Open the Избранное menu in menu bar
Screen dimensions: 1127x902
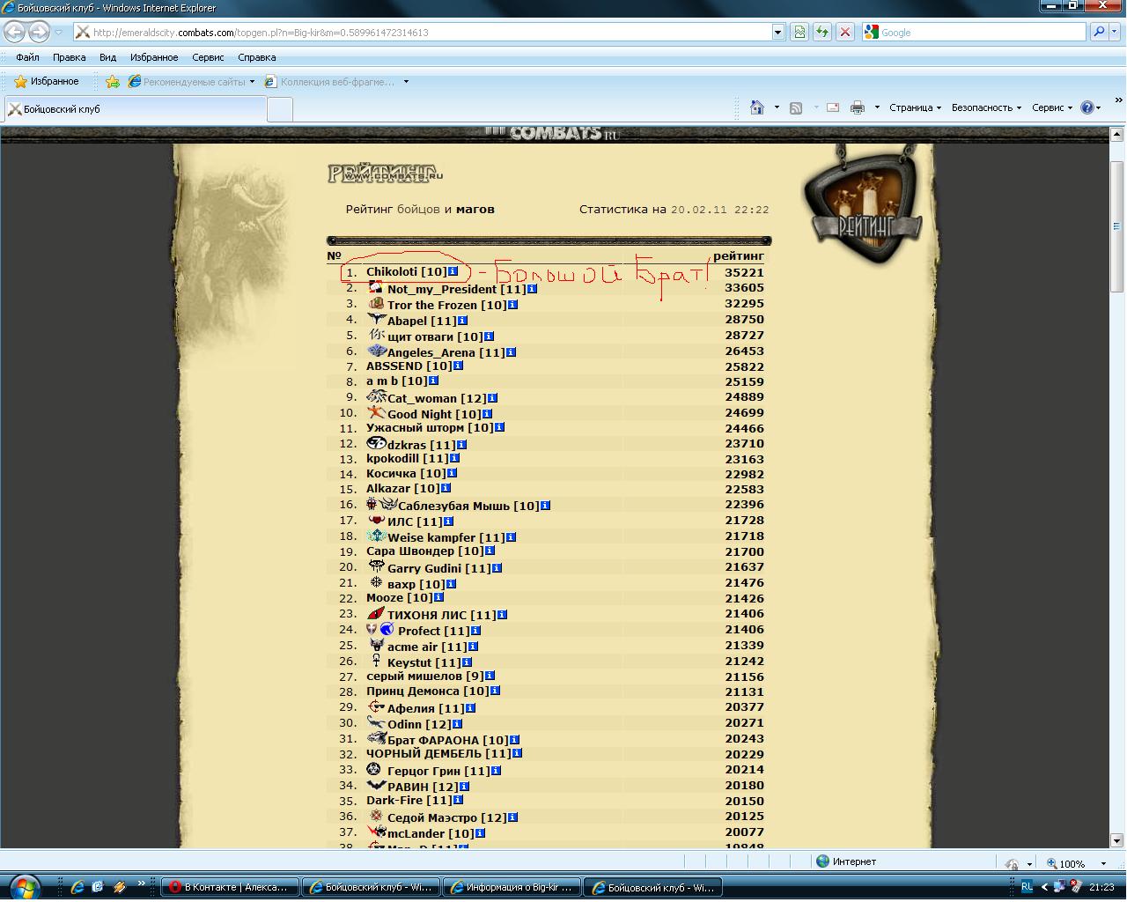coord(154,57)
